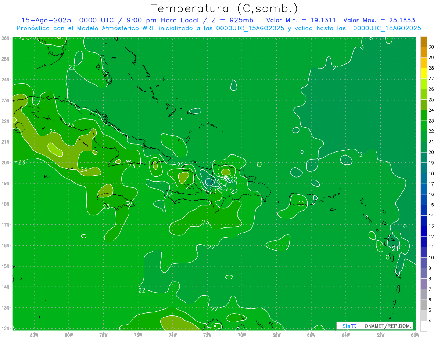This screenshot has height=340, width=441.
Task: Click the color scale label "17"
Action: 431,184
